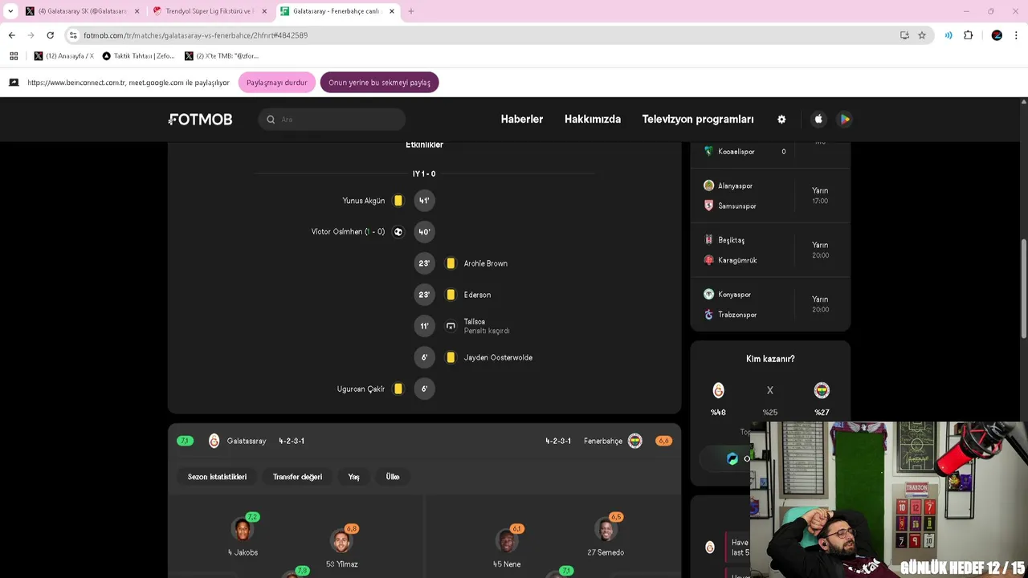Open the apps grid in the bookmarks bar
The image size is (1028, 578).
point(14,56)
